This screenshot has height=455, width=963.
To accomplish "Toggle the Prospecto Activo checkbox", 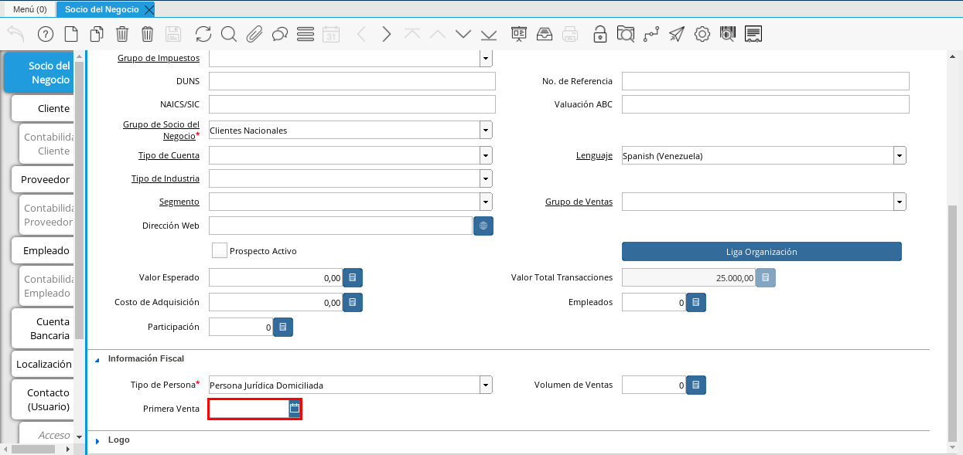I will (220, 251).
